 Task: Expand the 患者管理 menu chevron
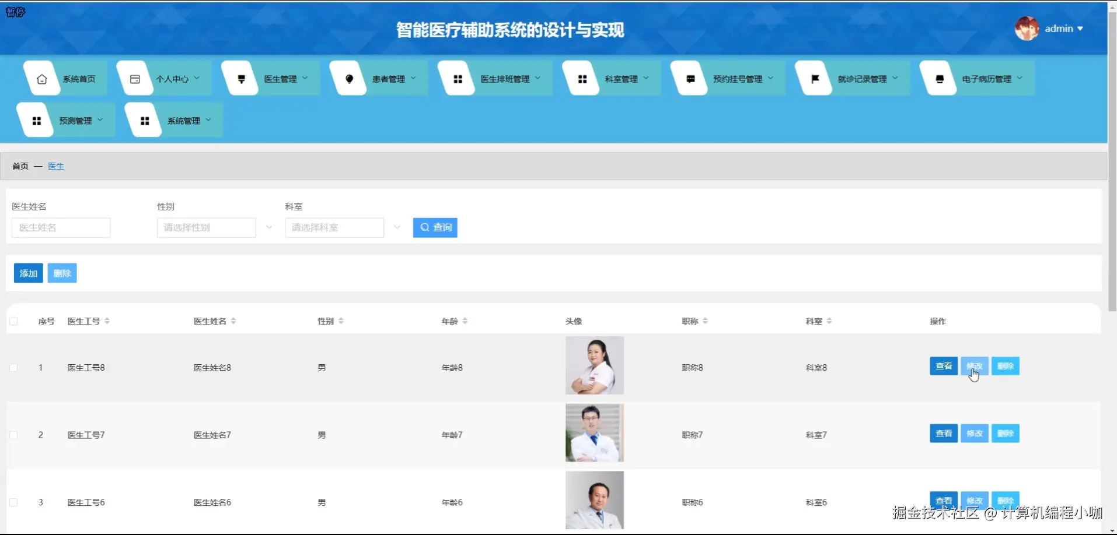[413, 78]
